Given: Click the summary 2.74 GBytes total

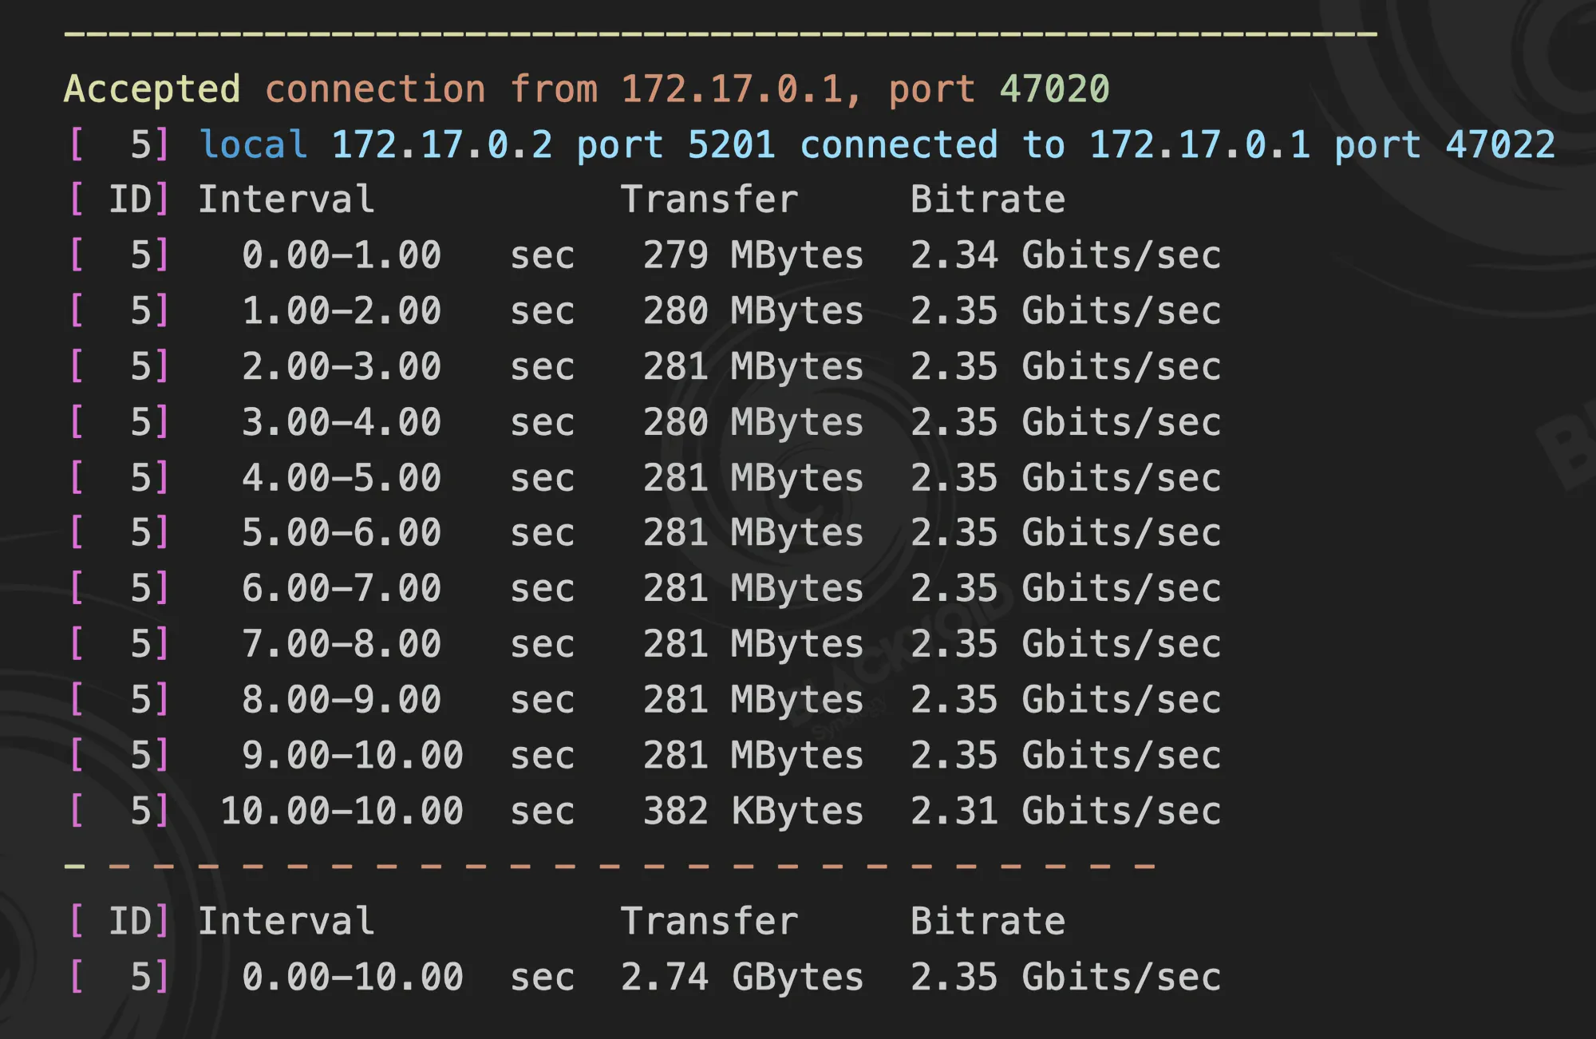Looking at the screenshot, I should pos(742,977).
